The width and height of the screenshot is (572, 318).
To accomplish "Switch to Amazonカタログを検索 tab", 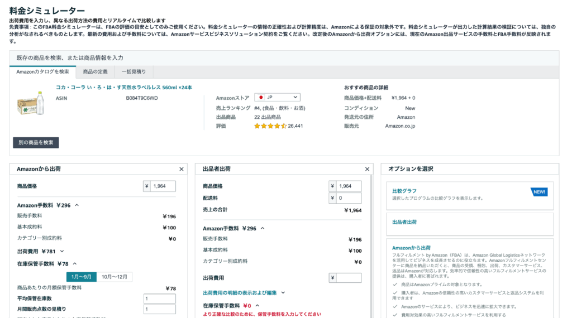I will coord(42,72).
